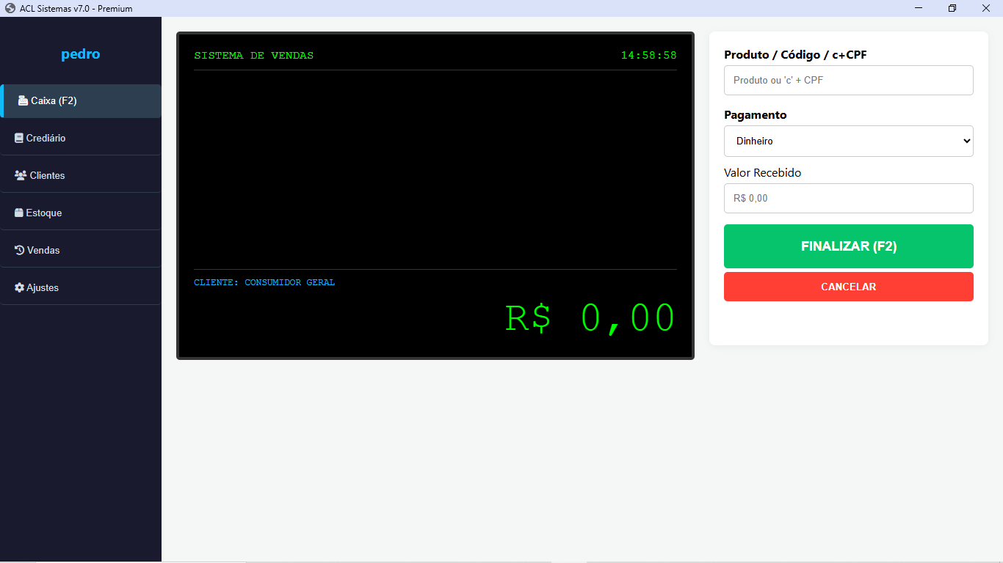Click the people icon beside Clientes
Screen dimensions: 1003x563
pyautogui.click(x=21, y=175)
